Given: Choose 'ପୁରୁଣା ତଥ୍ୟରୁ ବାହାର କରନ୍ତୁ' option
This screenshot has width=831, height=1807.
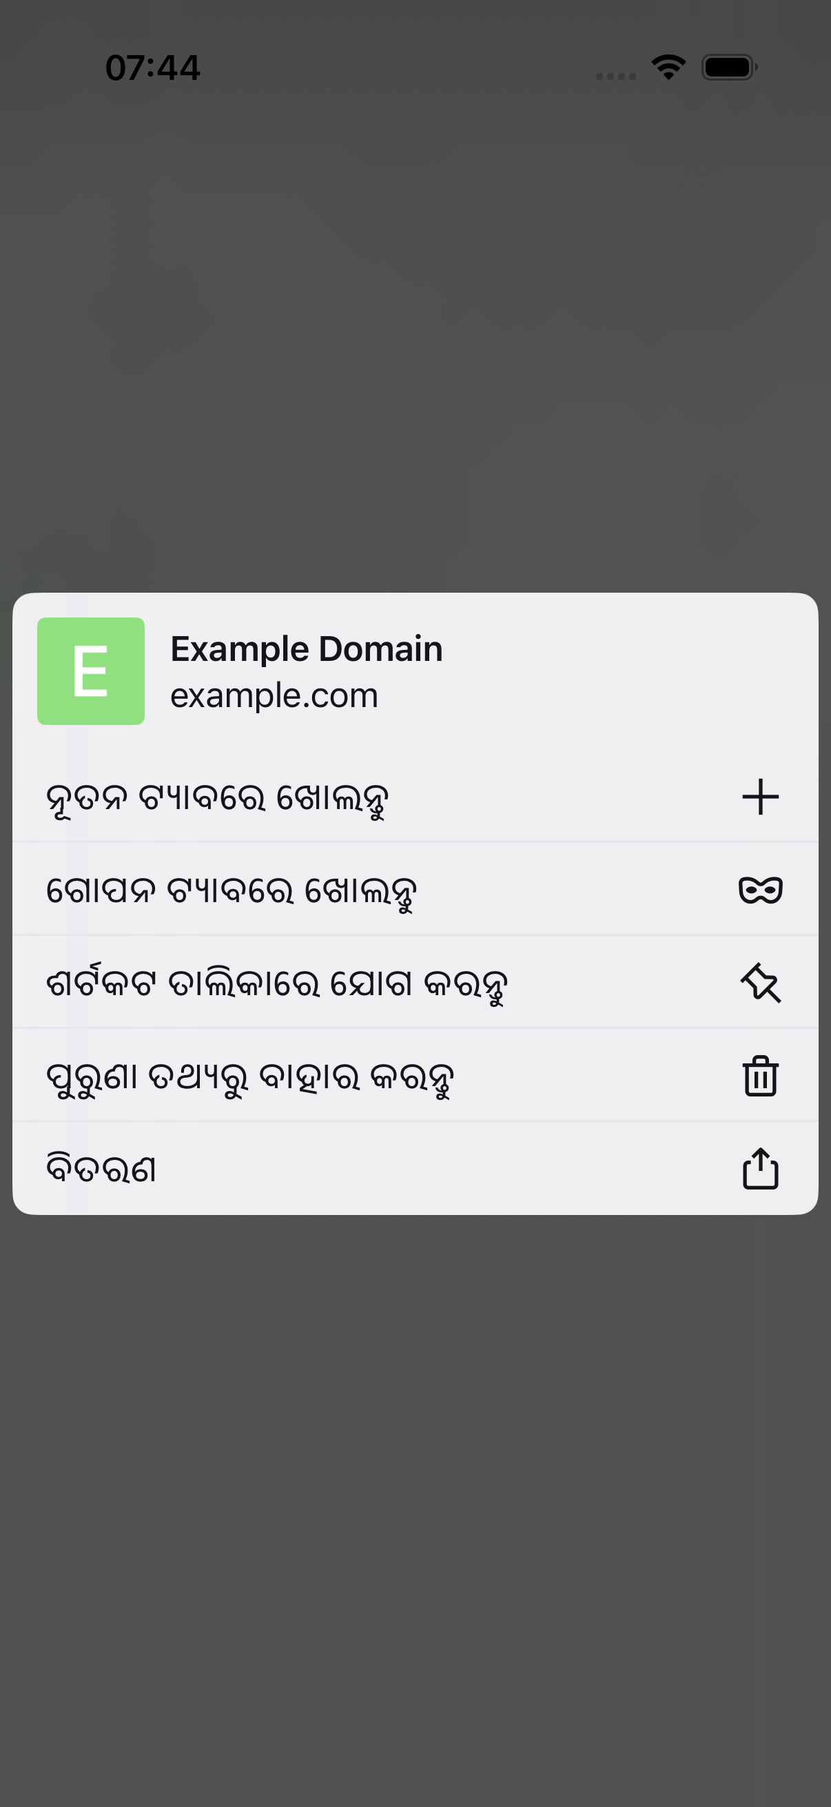Looking at the screenshot, I should click(415, 1075).
